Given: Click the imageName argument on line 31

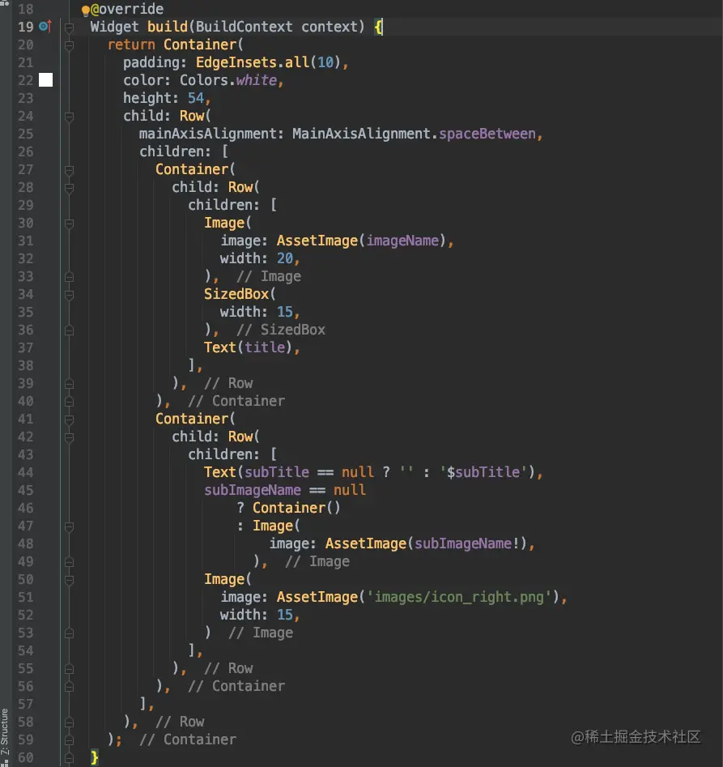Looking at the screenshot, I should pos(402,241).
